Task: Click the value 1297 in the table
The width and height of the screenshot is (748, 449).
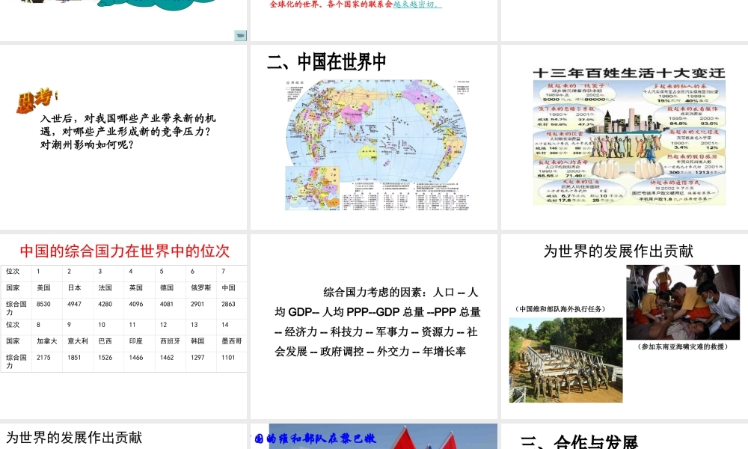Action: (x=197, y=358)
